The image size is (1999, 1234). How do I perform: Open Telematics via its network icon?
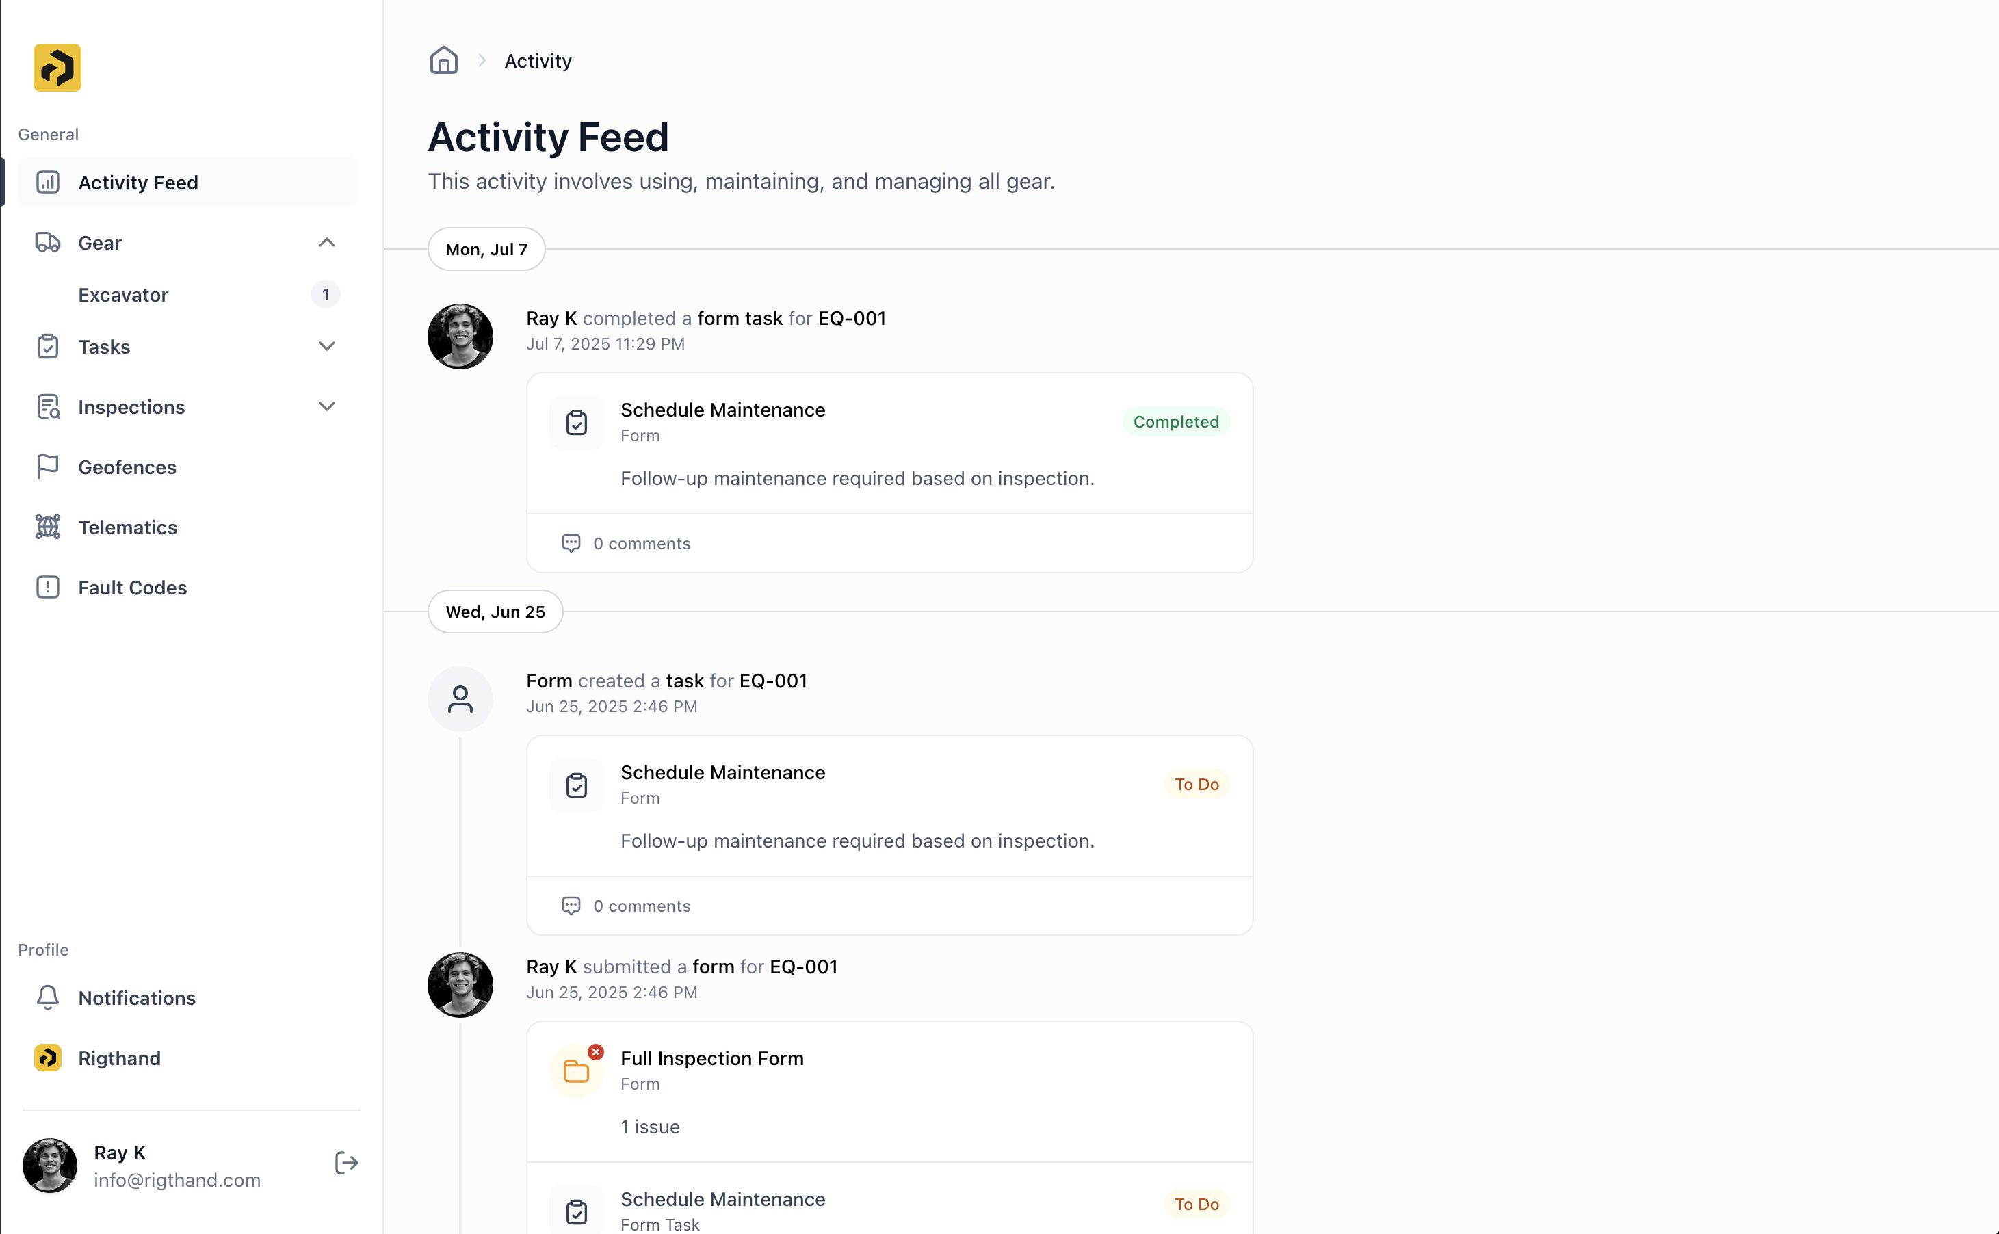point(47,527)
